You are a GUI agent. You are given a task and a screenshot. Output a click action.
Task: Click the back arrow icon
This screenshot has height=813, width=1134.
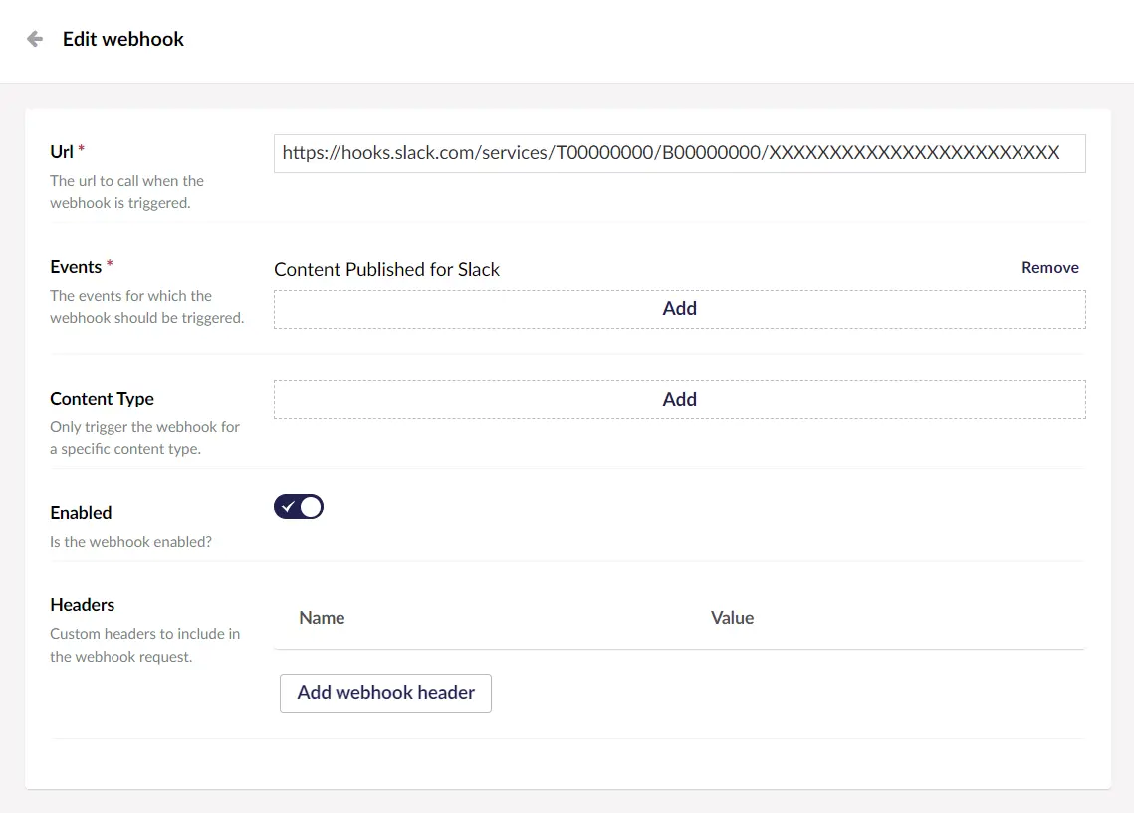click(x=35, y=39)
